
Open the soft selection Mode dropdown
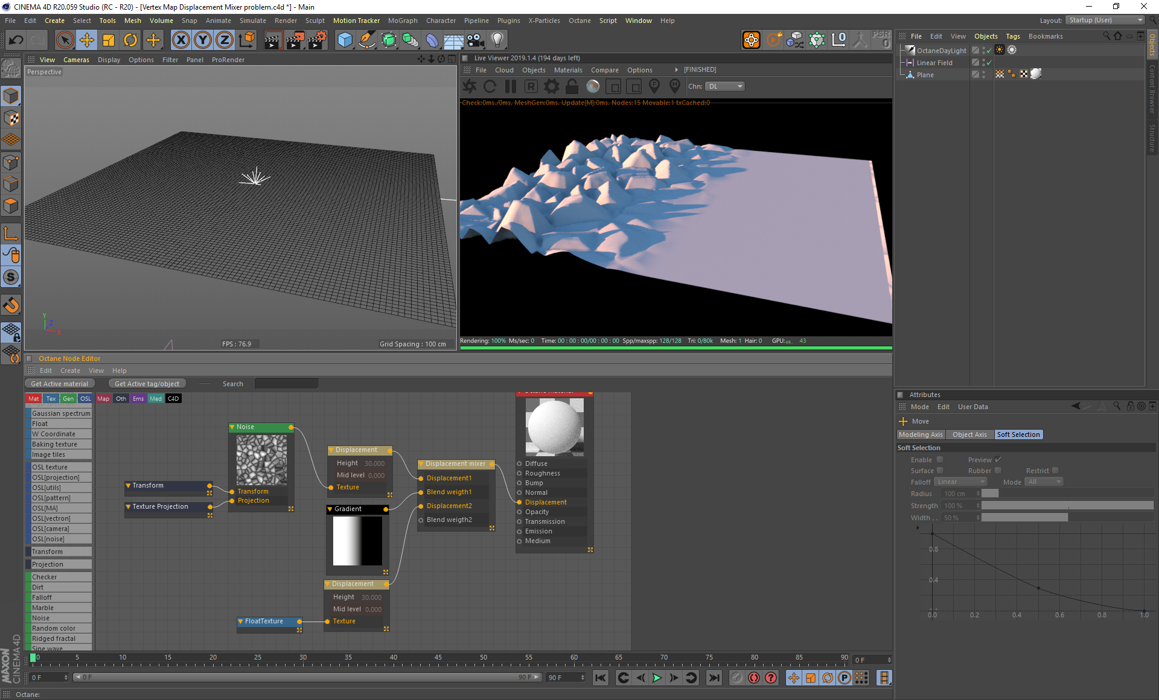(1044, 482)
